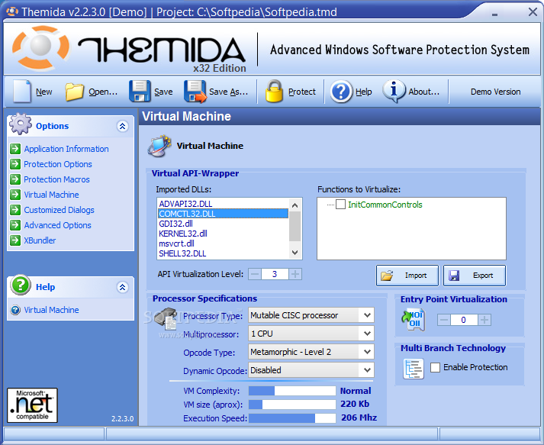Image resolution: width=544 pixels, height=445 pixels.
Task: Select COMCTL32.DLL in Imported DLLs
Action: coord(223,214)
